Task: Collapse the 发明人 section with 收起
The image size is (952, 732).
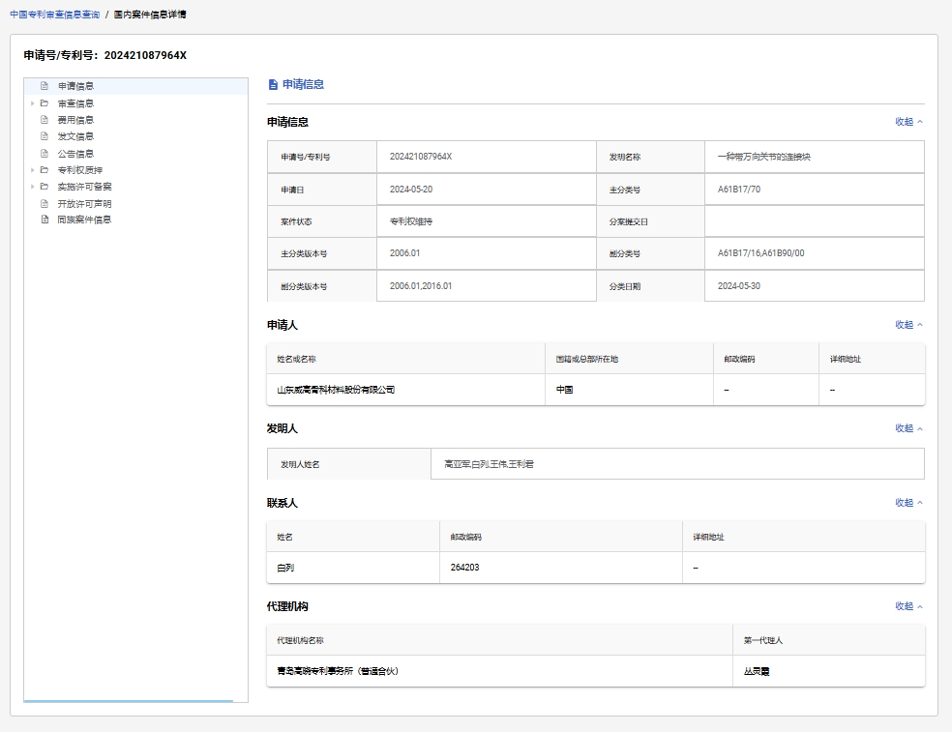Action: point(908,428)
